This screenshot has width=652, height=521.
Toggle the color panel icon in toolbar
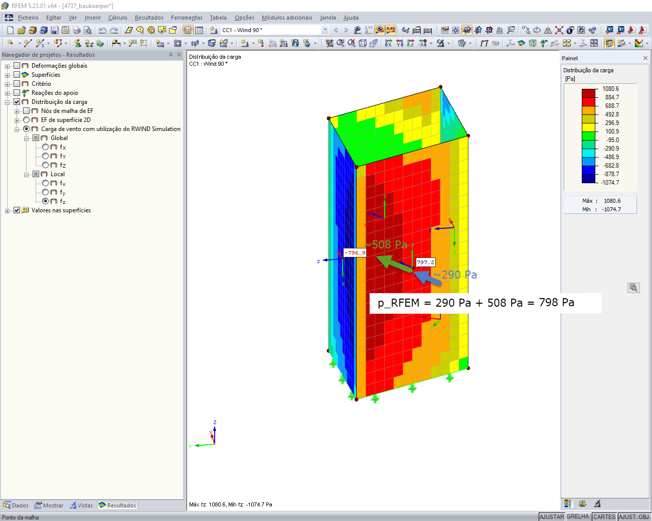(x=609, y=43)
